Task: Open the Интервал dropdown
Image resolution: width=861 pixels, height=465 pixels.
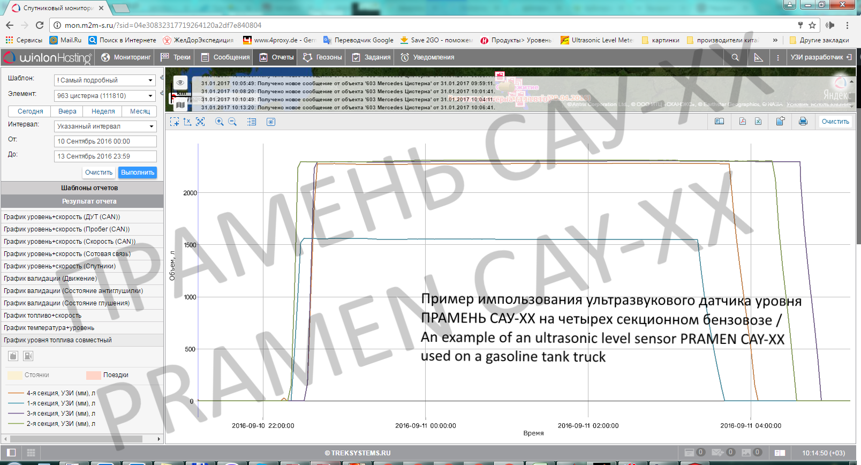Action: pyautogui.click(x=105, y=126)
